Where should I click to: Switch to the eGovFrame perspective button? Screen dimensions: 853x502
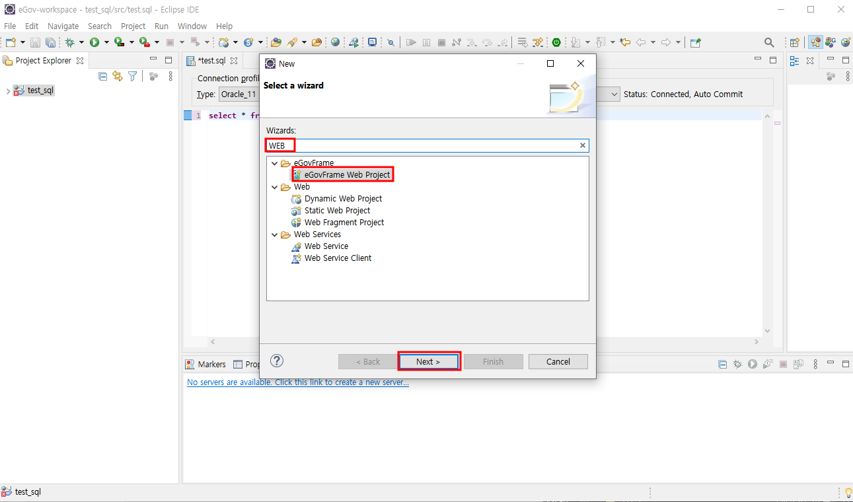pyautogui.click(x=830, y=42)
